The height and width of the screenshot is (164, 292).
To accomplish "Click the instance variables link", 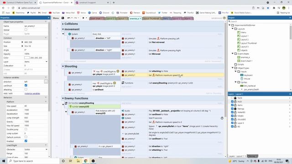I will point(32,93).
